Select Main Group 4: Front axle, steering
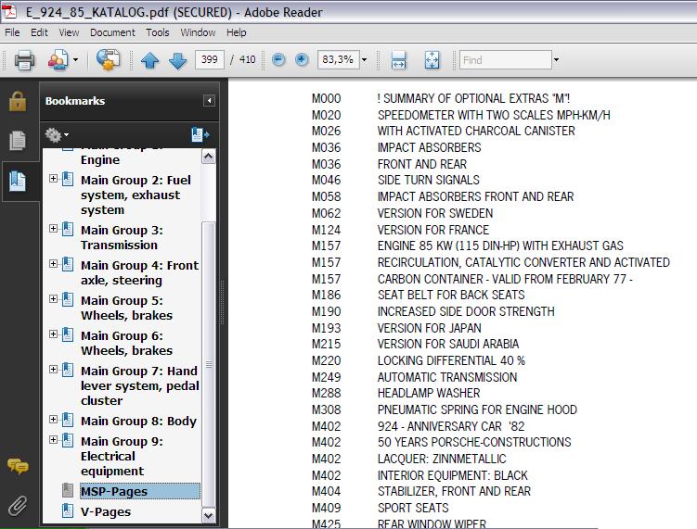 [x=139, y=272]
